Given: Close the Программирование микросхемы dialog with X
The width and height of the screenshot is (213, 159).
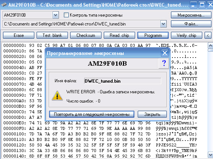Looking at the screenshot, I should coord(165,53).
